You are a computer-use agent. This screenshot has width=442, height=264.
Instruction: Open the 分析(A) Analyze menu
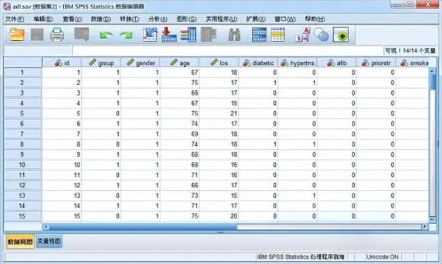pos(158,19)
